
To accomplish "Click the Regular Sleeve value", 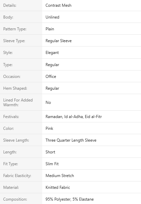I will [x=59, y=41].
